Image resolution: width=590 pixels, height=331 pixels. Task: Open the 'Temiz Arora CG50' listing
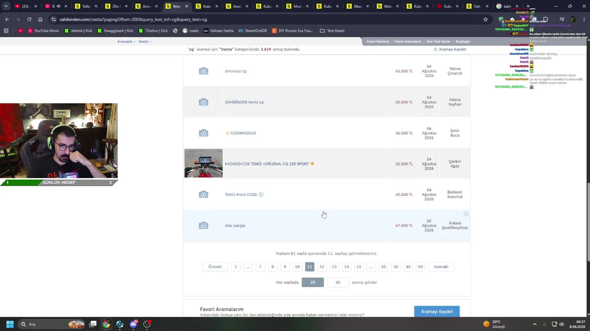pyautogui.click(x=241, y=194)
